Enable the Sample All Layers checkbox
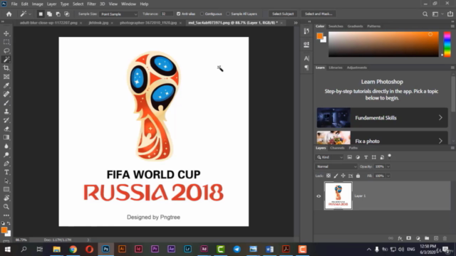456x256 pixels. [228, 14]
